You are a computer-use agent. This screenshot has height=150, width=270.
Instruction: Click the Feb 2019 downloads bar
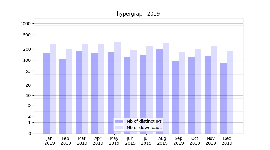[69, 91]
